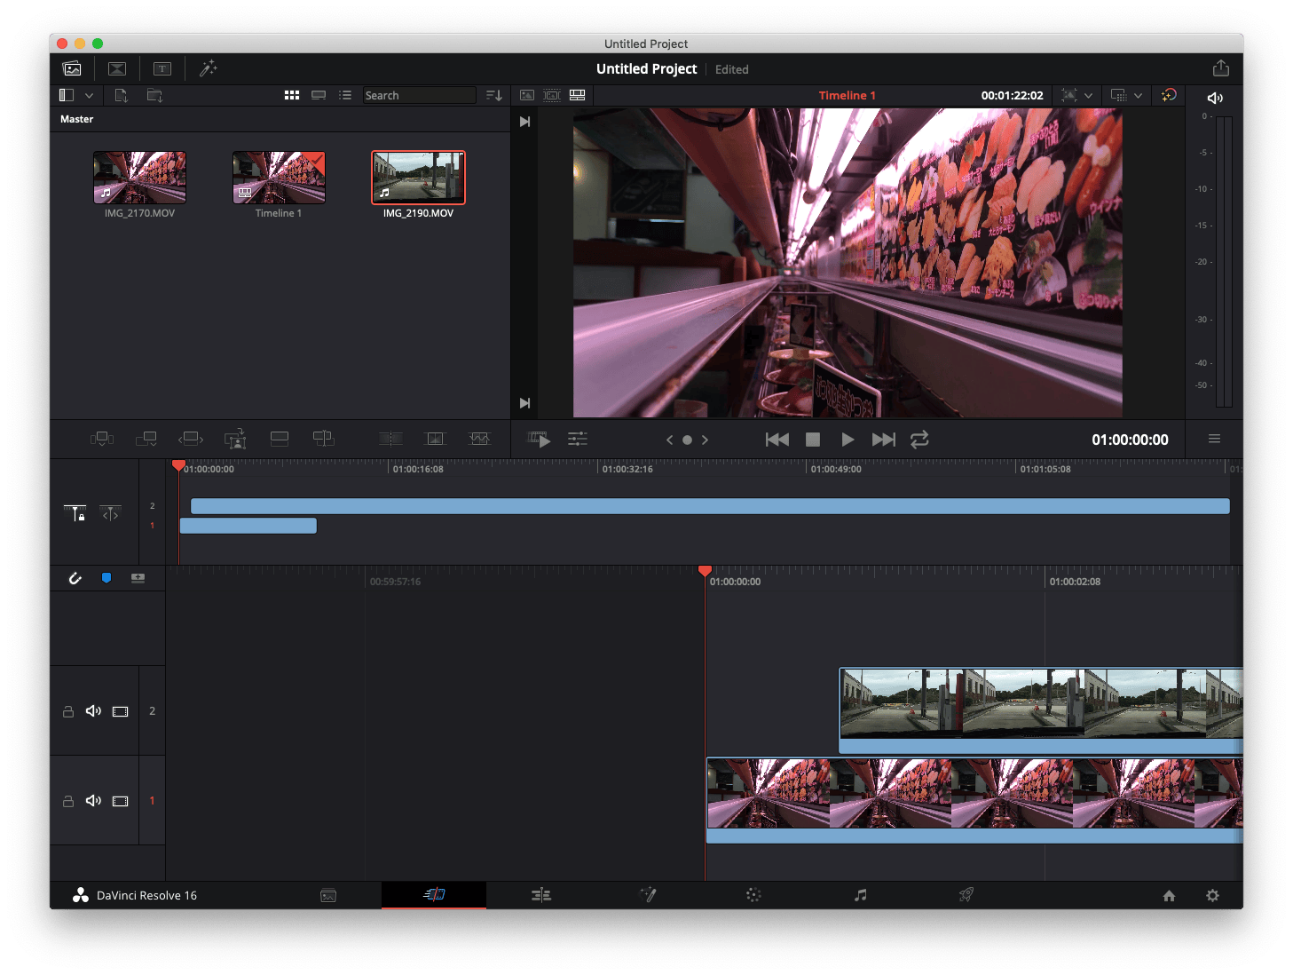
Task: Go to the Fairlight music note page
Action: (860, 895)
